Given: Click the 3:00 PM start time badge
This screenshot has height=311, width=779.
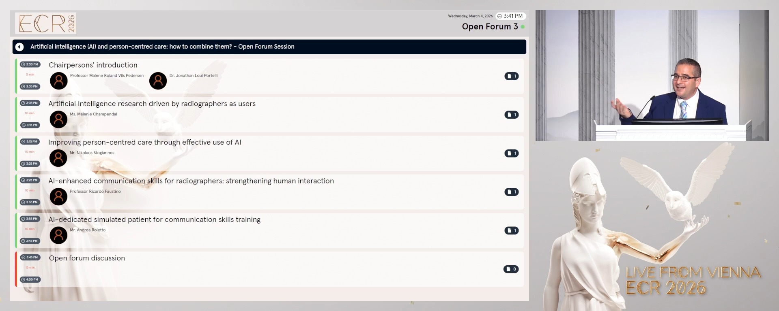Looking at the screenshot, I should [30, 64].
